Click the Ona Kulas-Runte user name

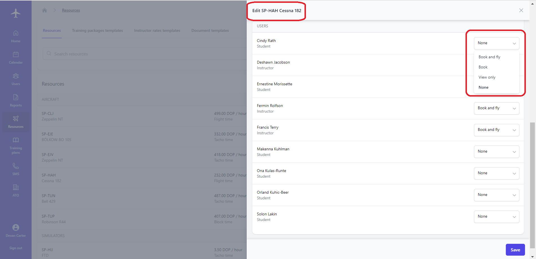(271, 171)
